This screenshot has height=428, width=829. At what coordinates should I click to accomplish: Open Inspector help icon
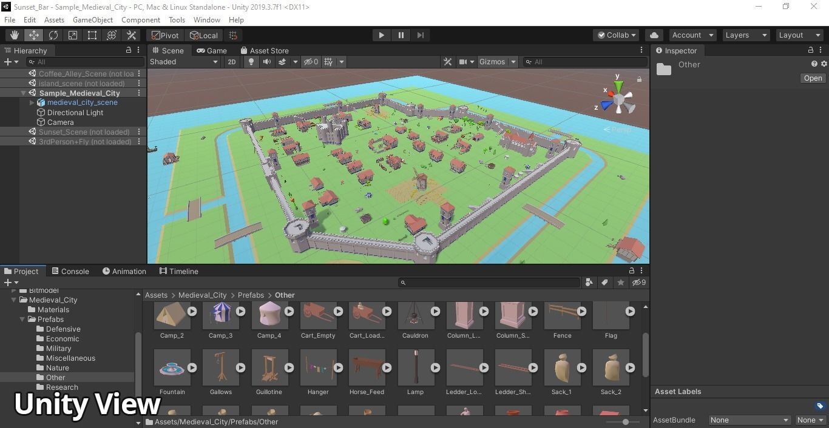[x=814, y=64]
